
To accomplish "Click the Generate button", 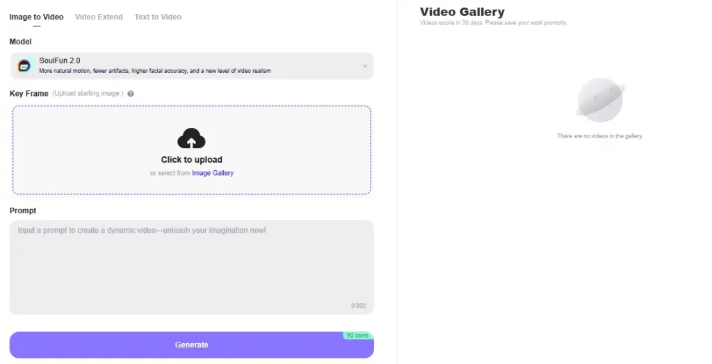I will coord(191,345).
